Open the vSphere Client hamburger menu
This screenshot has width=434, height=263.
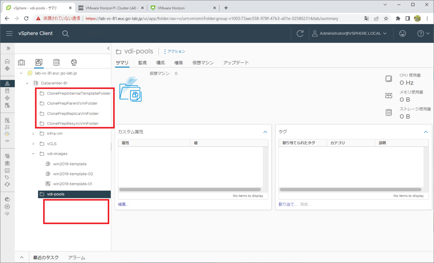(x=9, y=33)
